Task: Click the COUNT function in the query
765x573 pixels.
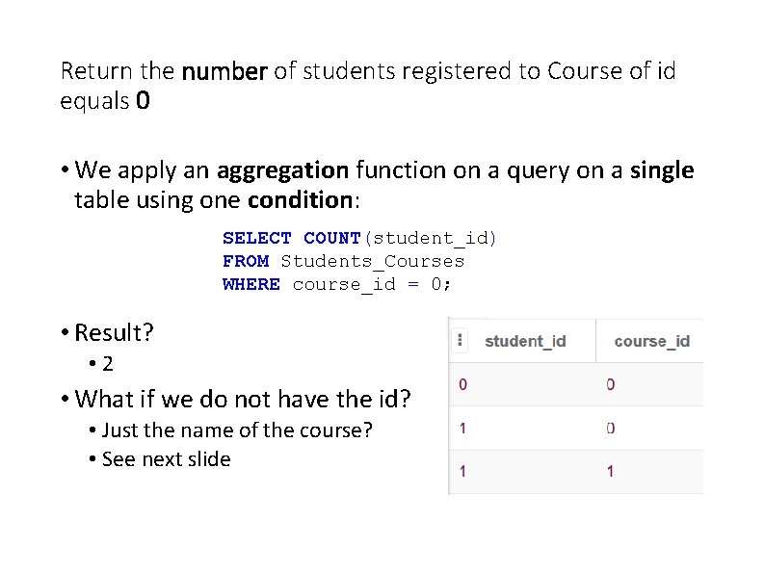Action: [332, 238]
